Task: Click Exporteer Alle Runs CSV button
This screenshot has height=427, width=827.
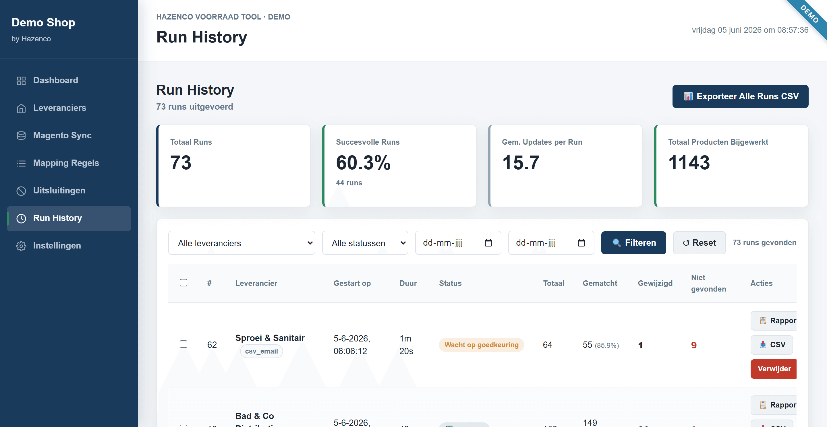Action: point(740,96)
